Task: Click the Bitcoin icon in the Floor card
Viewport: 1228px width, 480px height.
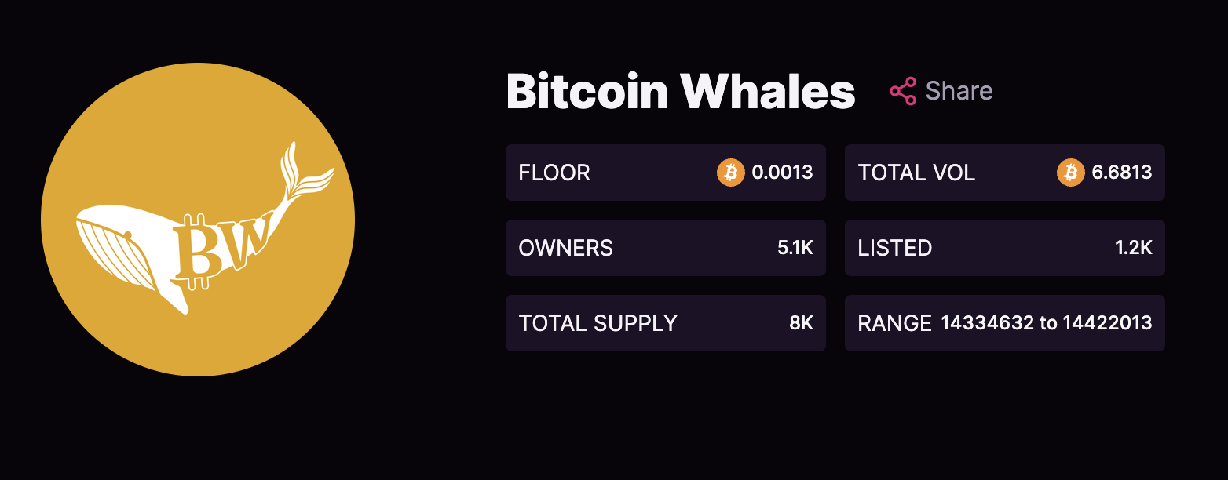Action: tap(730, 173)
